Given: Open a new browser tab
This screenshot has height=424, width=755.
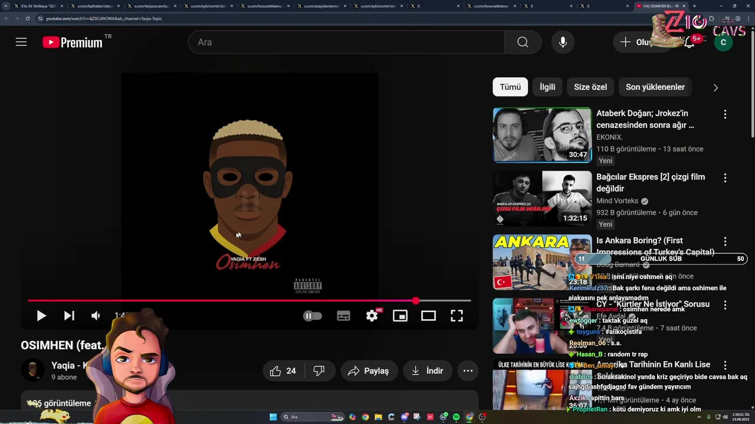Looking at the screenshot, I should click(x=694, y=6).
